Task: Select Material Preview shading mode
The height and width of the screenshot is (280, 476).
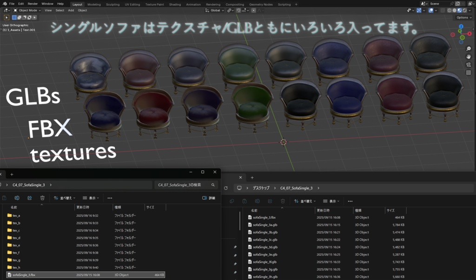Action: pyautogui.click(x=460, y=11)
